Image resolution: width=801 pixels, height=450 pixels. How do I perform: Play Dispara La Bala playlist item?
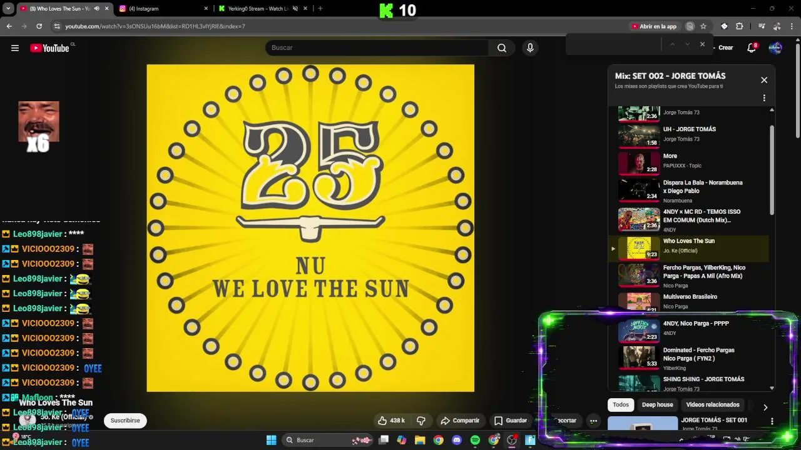tap(688, 191)
